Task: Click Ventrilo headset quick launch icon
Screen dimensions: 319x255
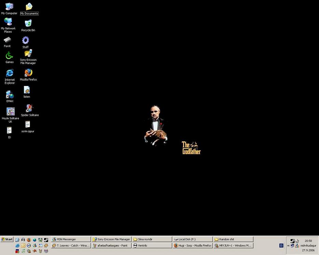Action: tap(23, 240)
